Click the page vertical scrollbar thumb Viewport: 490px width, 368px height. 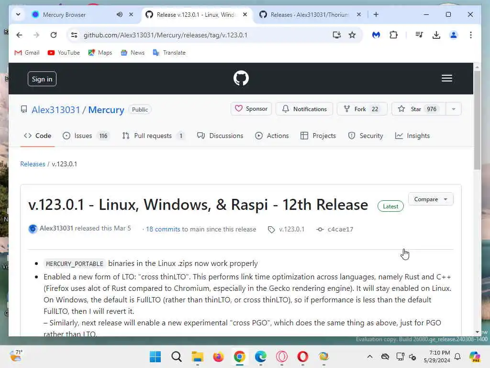[477, 120]
